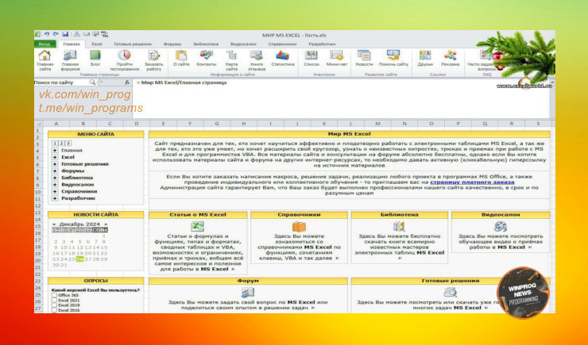The image size is (588, 345).
Task: Switch to the Справочники ribbon tab
Action: point(282,44)
